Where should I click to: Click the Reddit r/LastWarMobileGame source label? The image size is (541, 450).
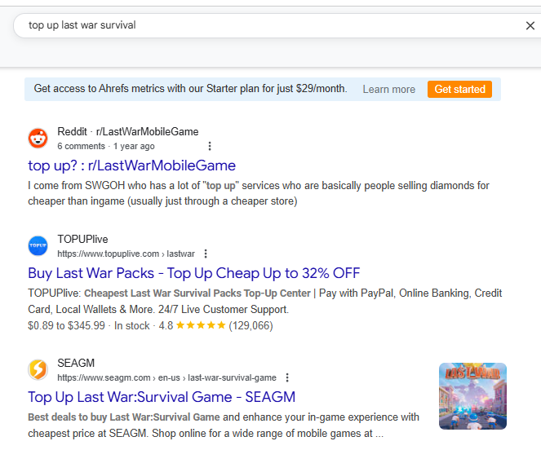[x=128, y=132]
